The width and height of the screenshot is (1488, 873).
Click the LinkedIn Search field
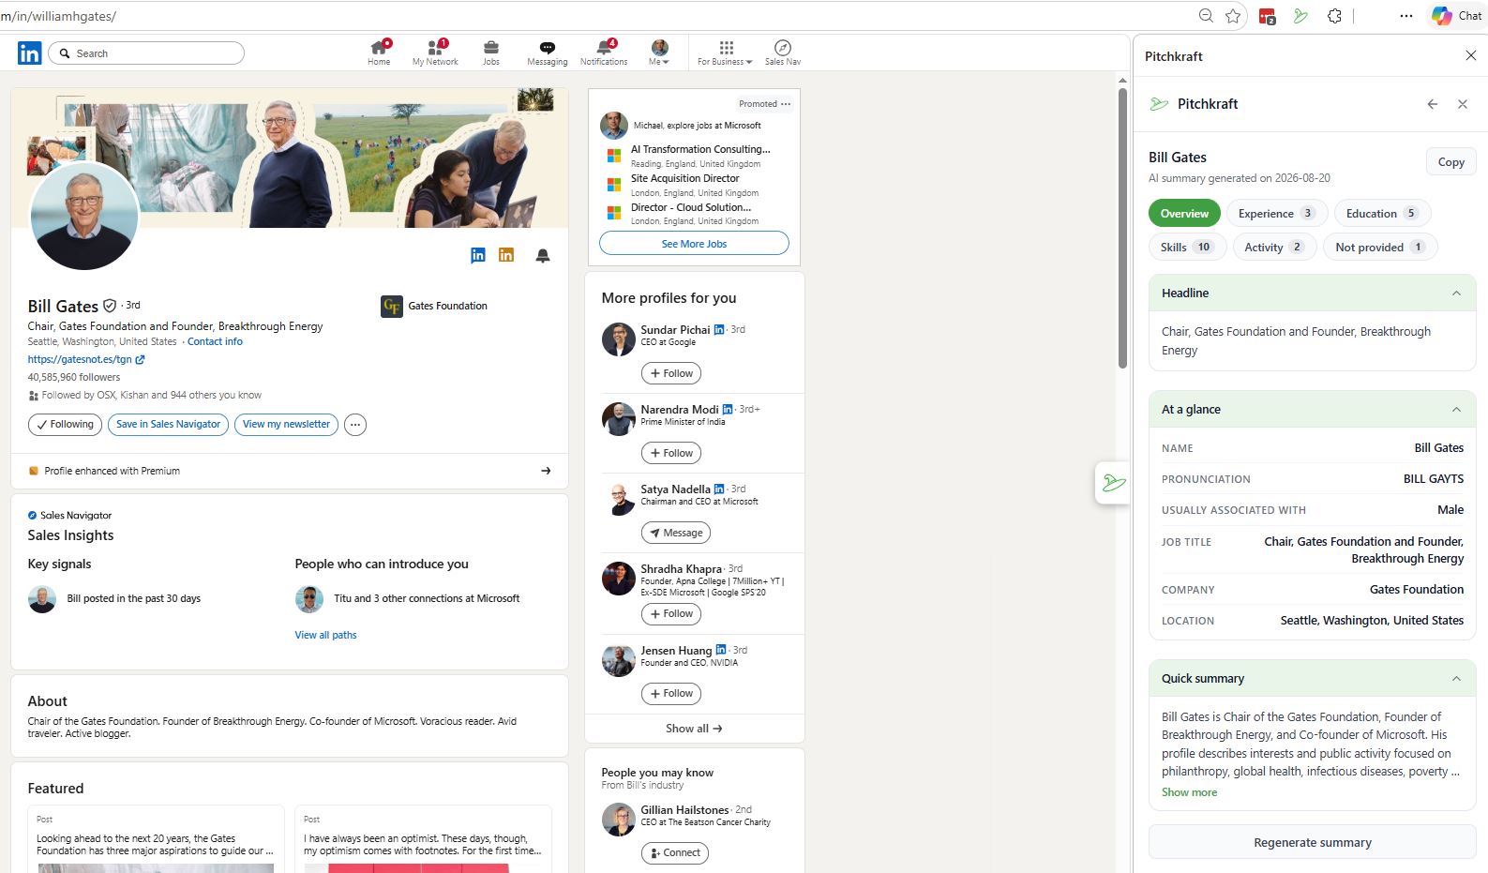(146, 53)
